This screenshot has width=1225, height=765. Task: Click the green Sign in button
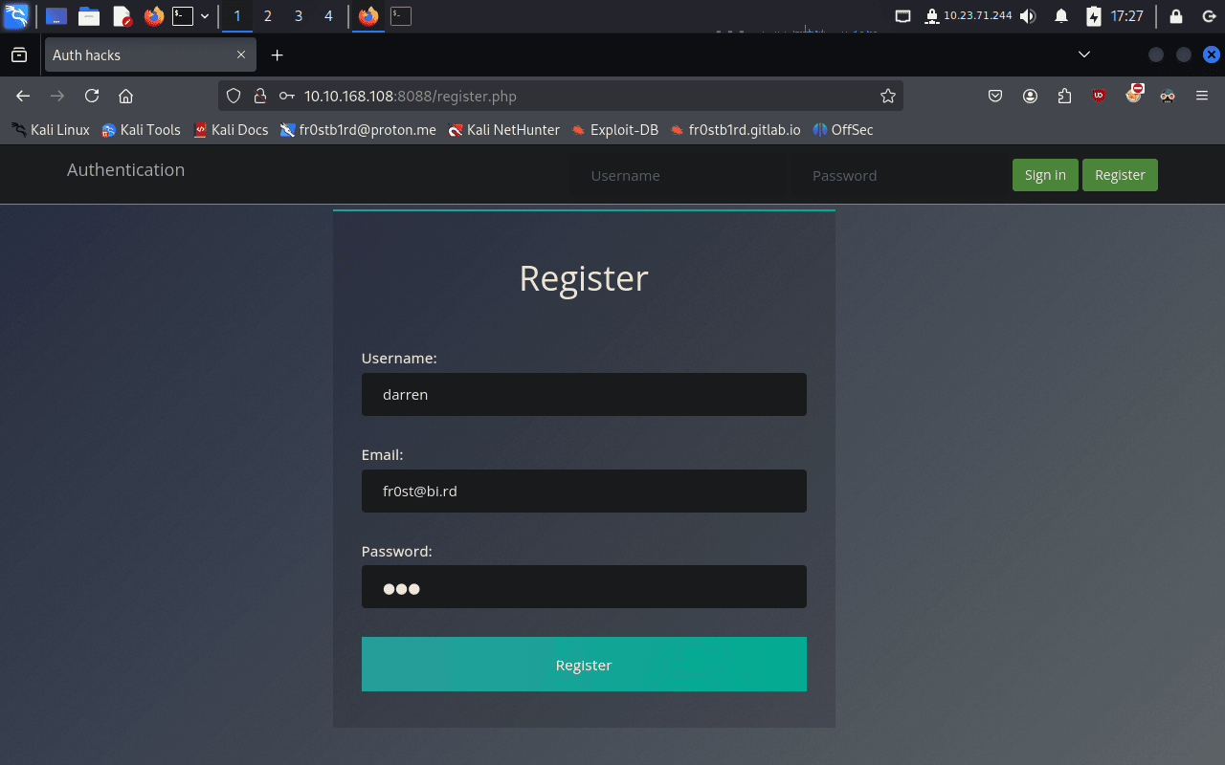pos(1044,175)
